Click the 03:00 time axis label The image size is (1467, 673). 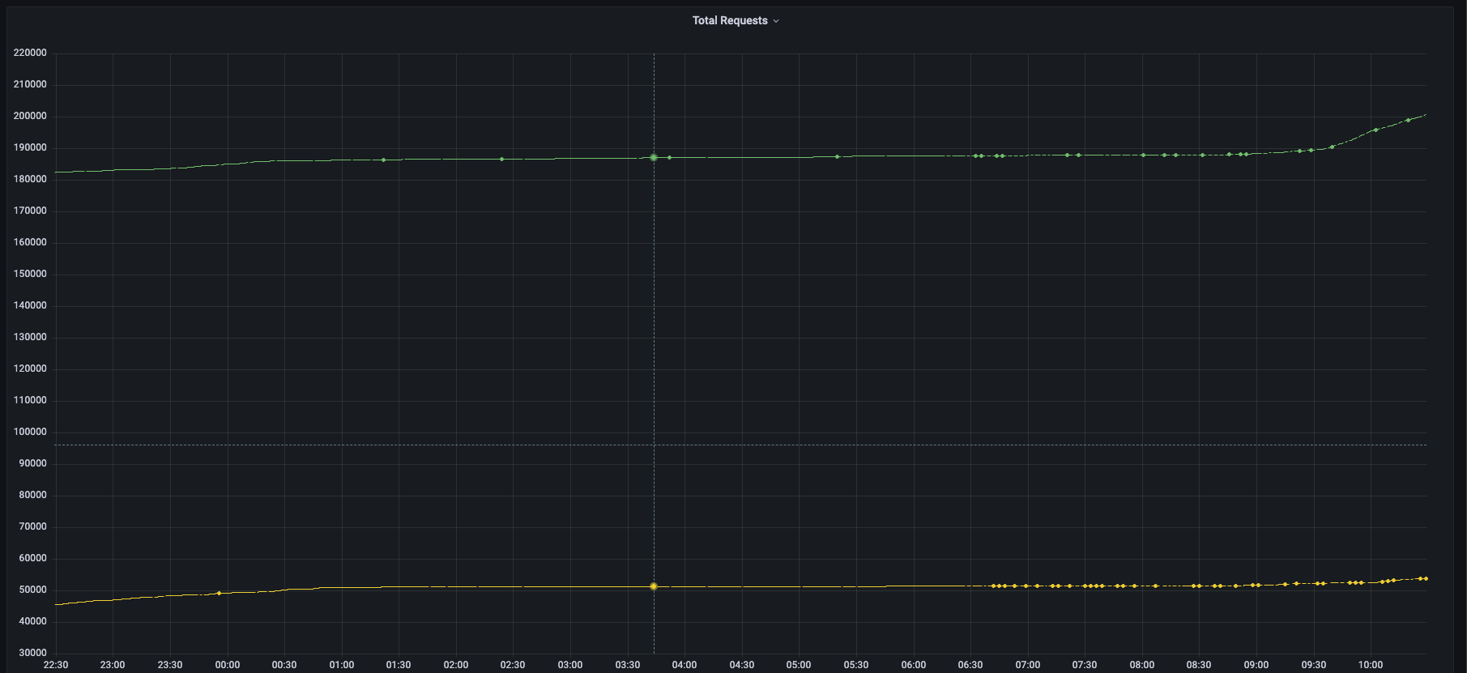[570, 665]
